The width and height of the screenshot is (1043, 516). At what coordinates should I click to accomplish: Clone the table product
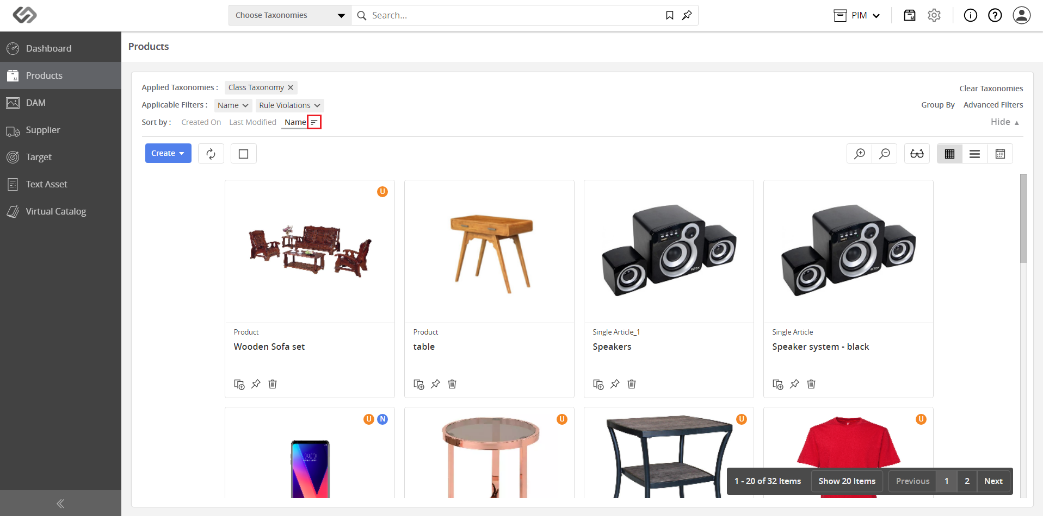(419, 384)
